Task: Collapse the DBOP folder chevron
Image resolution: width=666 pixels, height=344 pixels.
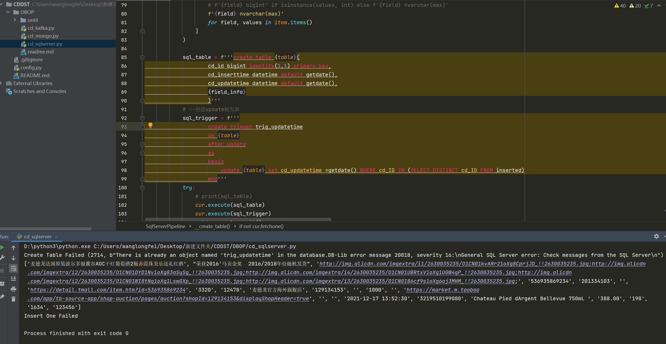Action: tap(8, 12)
